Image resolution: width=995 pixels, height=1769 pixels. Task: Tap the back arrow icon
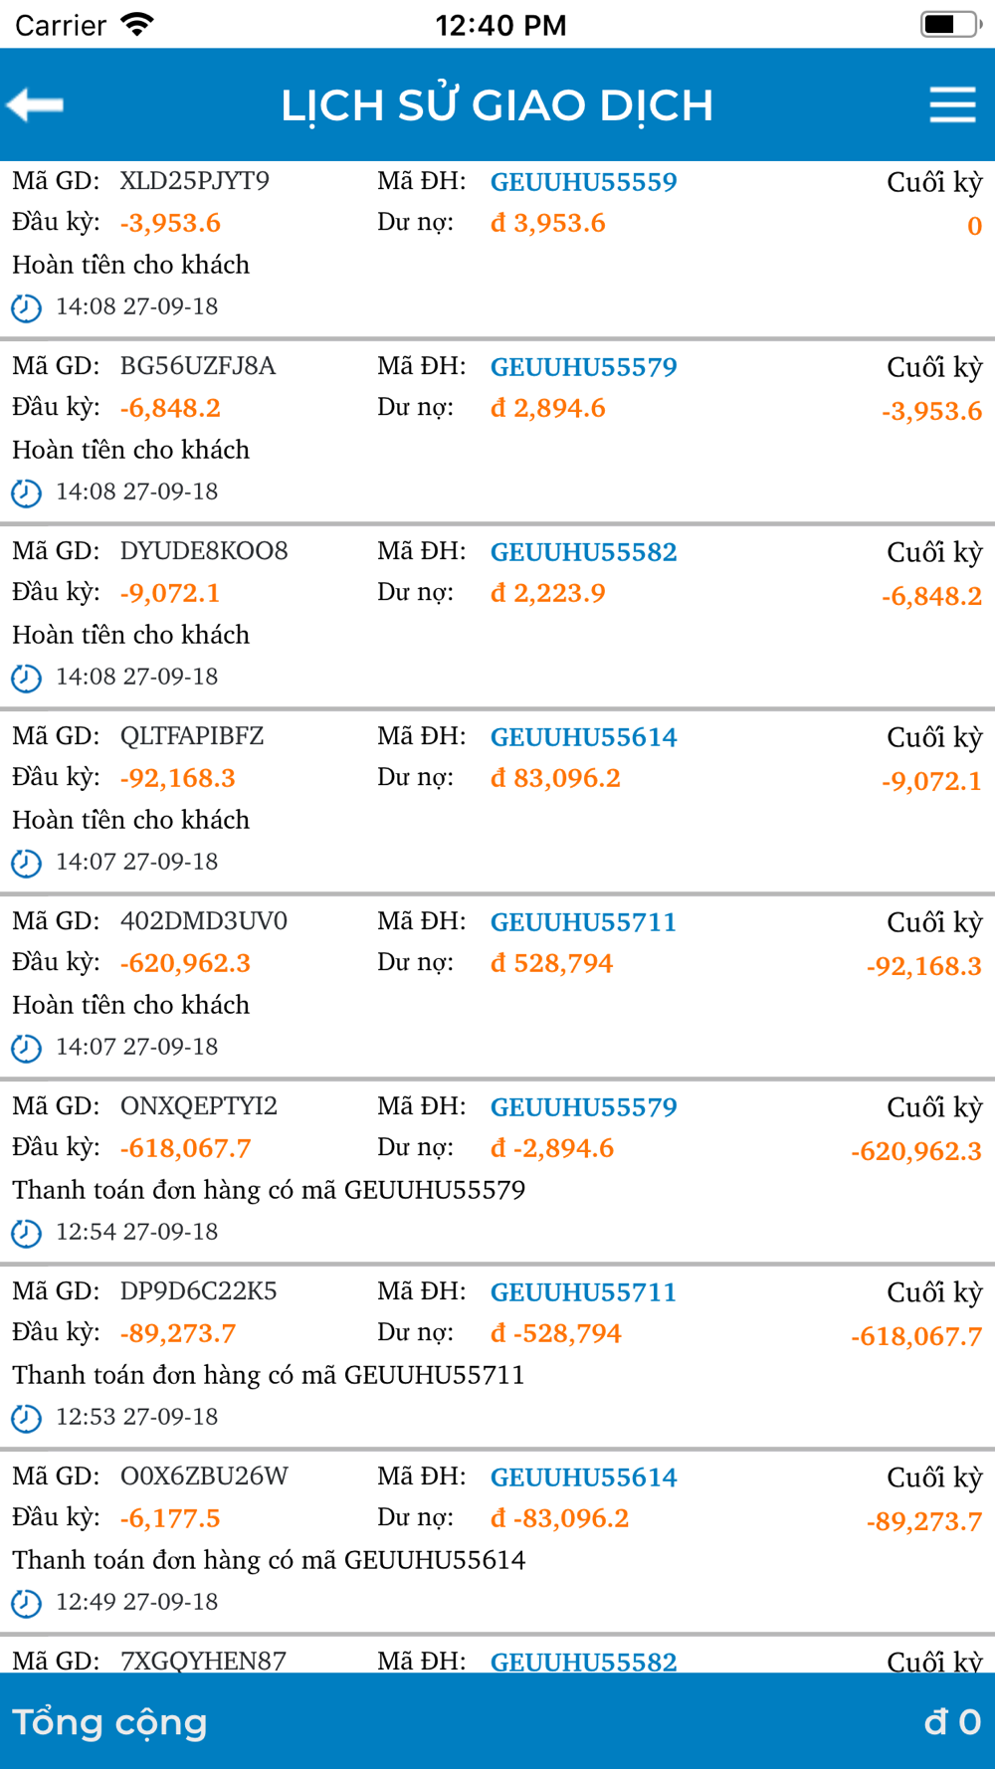coord(35,104)
